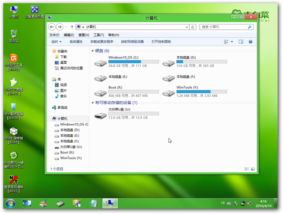The image size is (283, 214).
Task: Click the 登录密码清除 desktop icon
Action: point(14,181)
